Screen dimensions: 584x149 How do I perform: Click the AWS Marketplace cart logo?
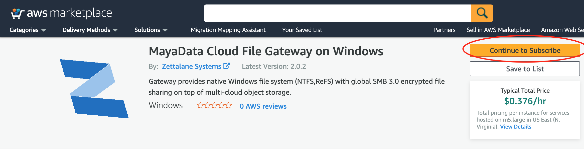(18, 13)
